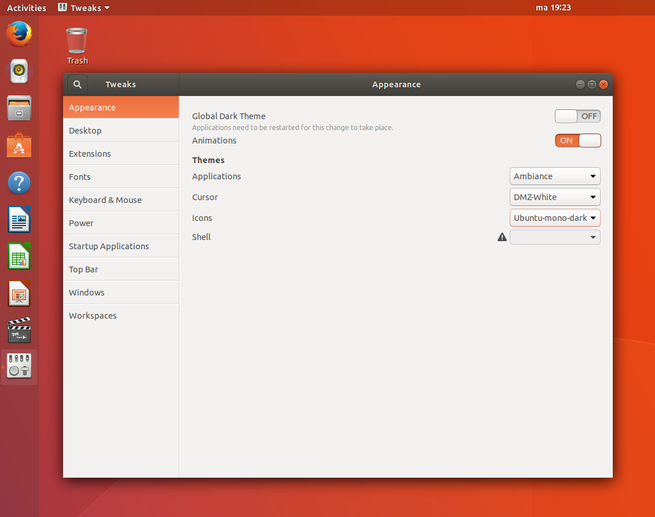The image size is (655, 517).
Task: Open the search in Tweaks
Action: pyautogui.click(x=78, y=84)
